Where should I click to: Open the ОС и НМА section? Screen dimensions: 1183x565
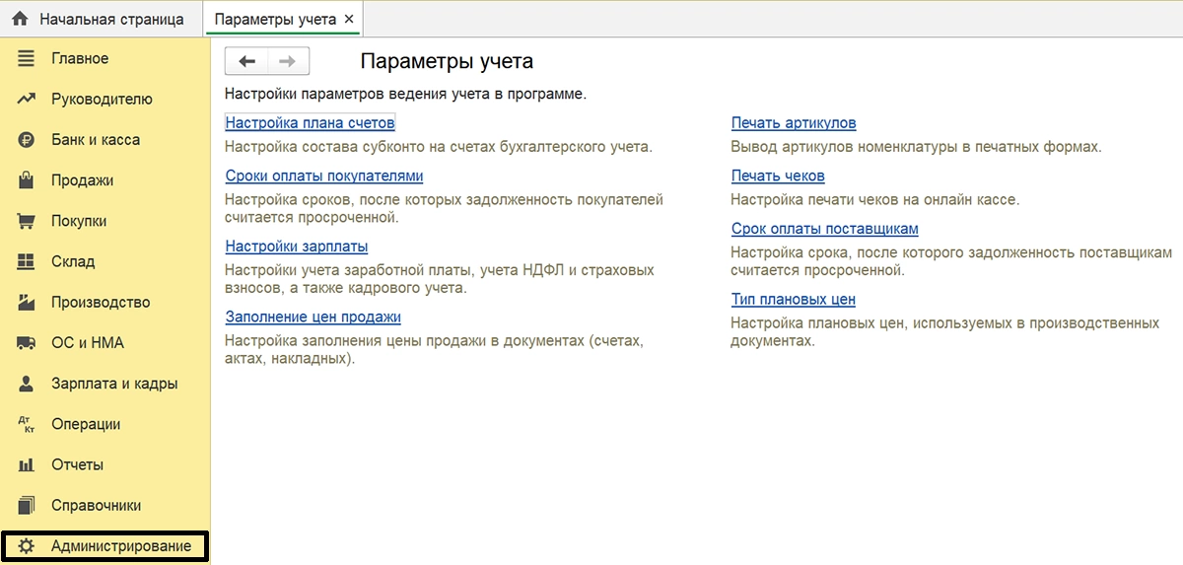point(88,343)
